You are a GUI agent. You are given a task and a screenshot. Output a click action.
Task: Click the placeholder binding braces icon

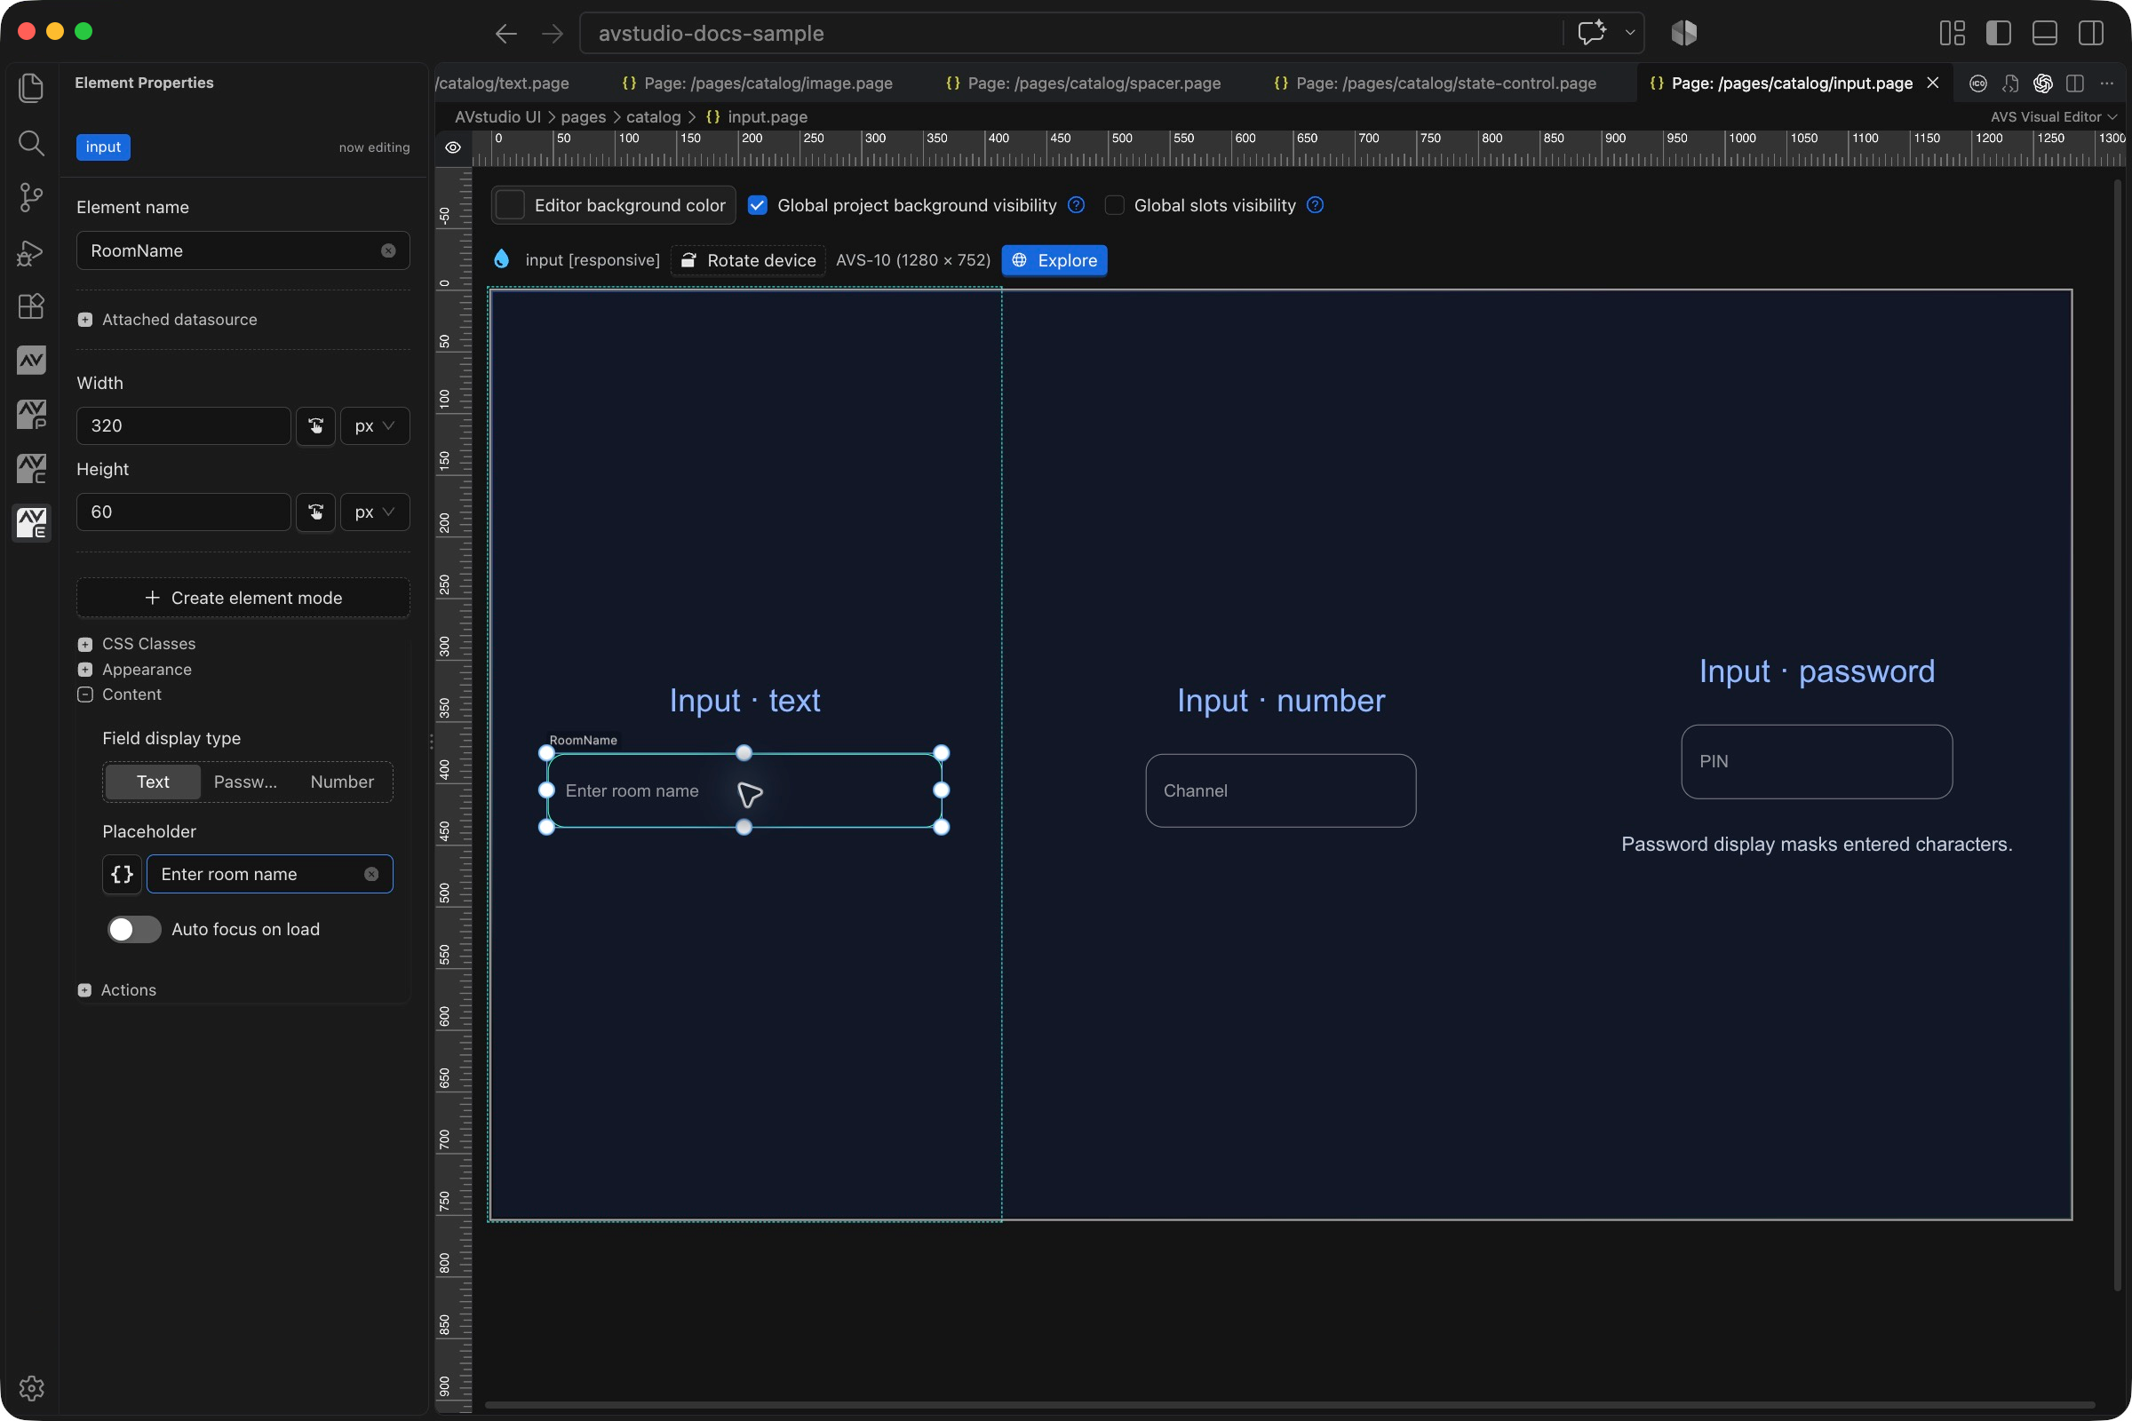[x=122, y=875]
